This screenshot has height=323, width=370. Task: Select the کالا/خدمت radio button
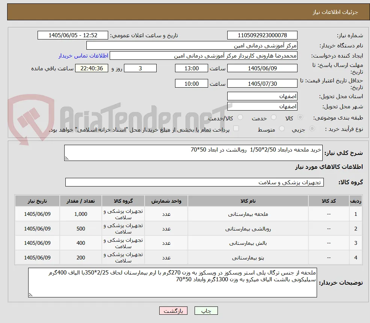pyautogui.click(x=240, y=117)
